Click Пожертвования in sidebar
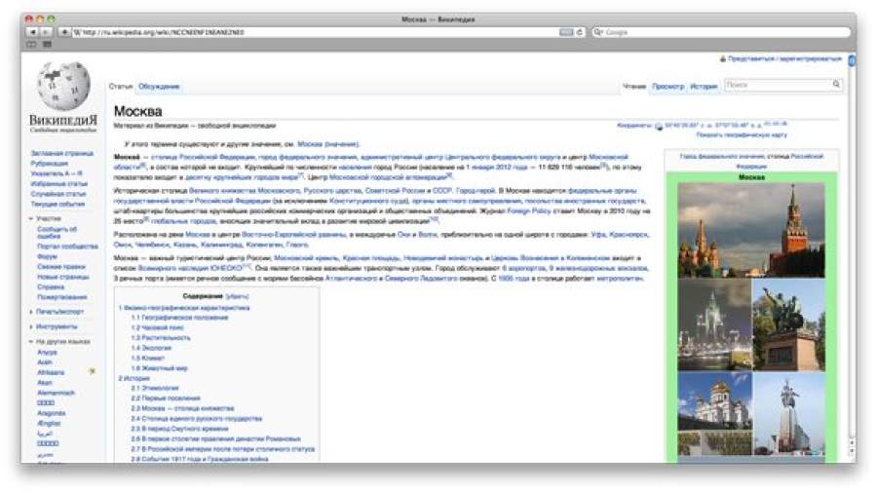Viewport: 877px width, 493px height. point(62,297)
